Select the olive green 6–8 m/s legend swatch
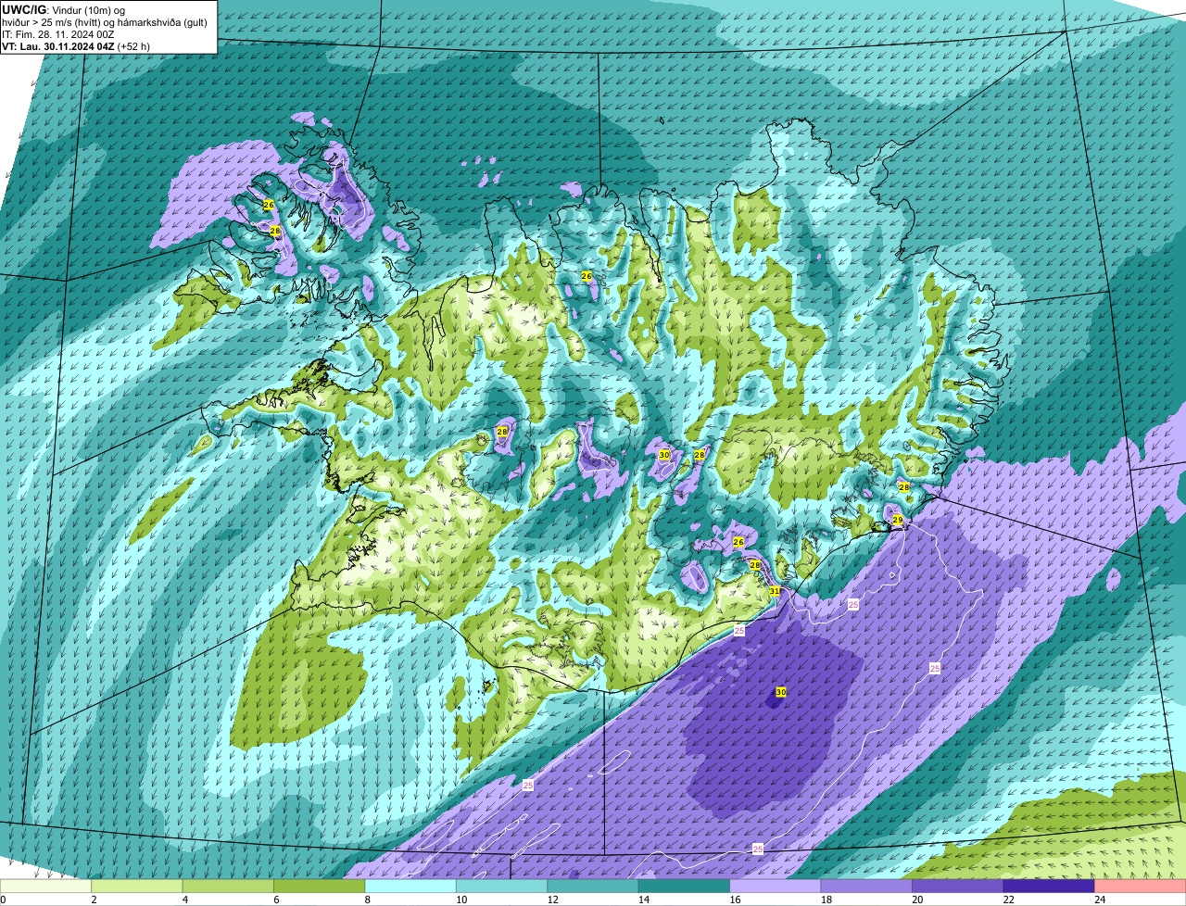This screenshot has width=1186, height=906. click(320, 887)
